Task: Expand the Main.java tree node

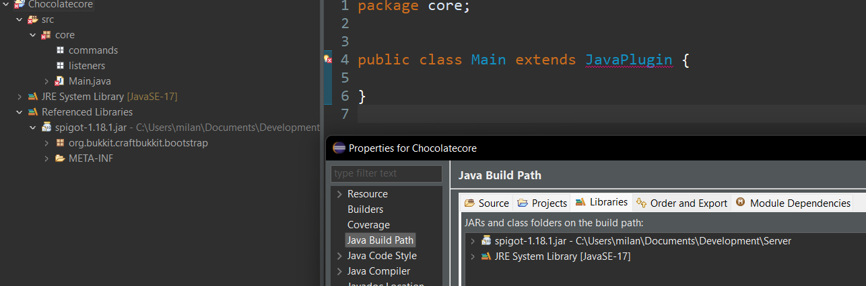Action: [x=46, y=81]
